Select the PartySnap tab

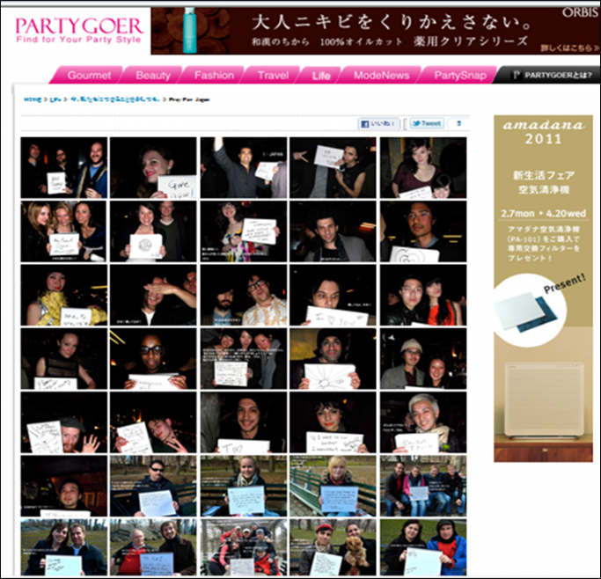coord(459,76)
